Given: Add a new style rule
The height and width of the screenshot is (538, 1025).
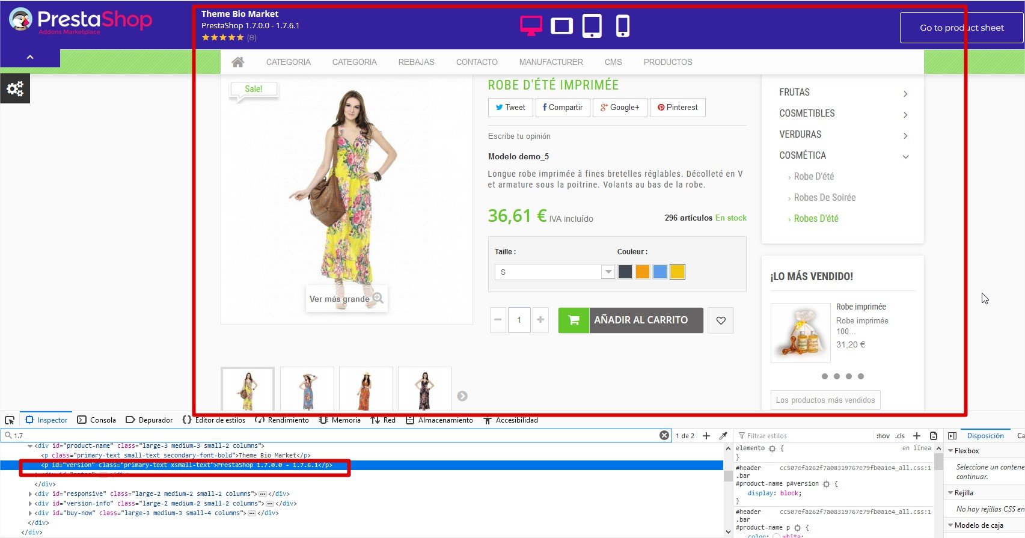Looking at the screenshot, I should click(917, 436).
